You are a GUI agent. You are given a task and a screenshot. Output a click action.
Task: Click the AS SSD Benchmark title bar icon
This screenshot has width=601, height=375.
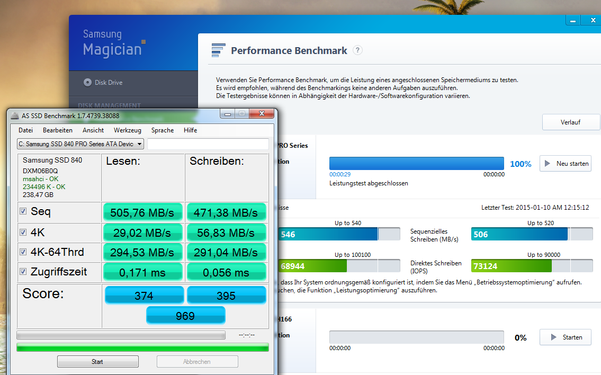click(15, 115)
